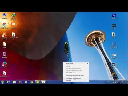Open Windows Explorer folder icon in taskbar

[14, 82]
